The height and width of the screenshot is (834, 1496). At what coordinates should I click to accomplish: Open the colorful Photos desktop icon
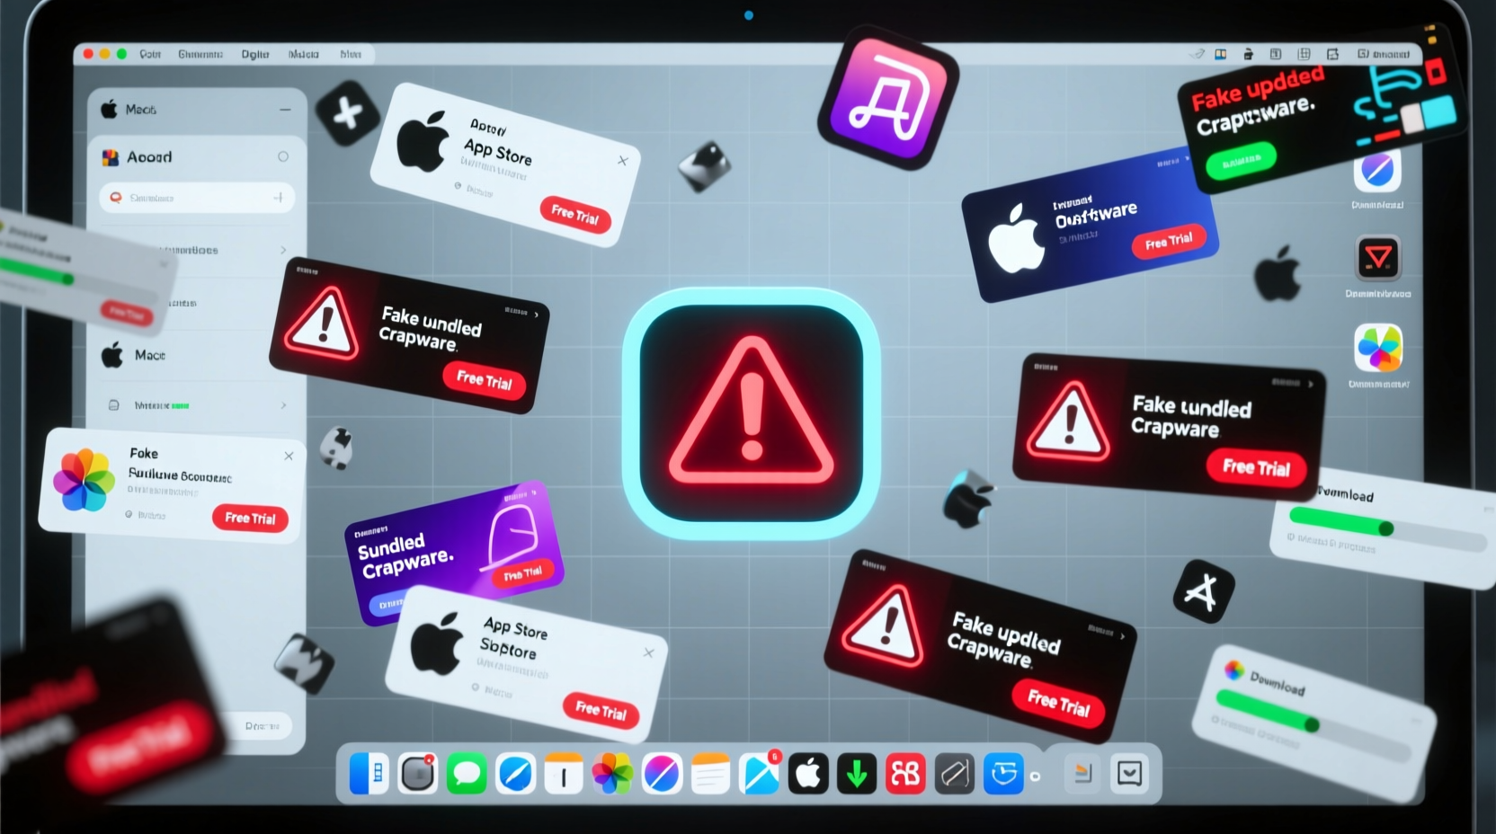coord(1378,348)
